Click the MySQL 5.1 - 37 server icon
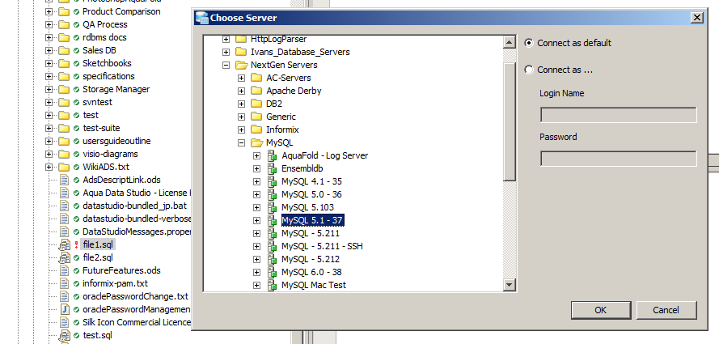 tap(273, 221)
